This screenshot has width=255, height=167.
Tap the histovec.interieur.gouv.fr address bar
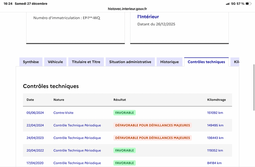127,9
